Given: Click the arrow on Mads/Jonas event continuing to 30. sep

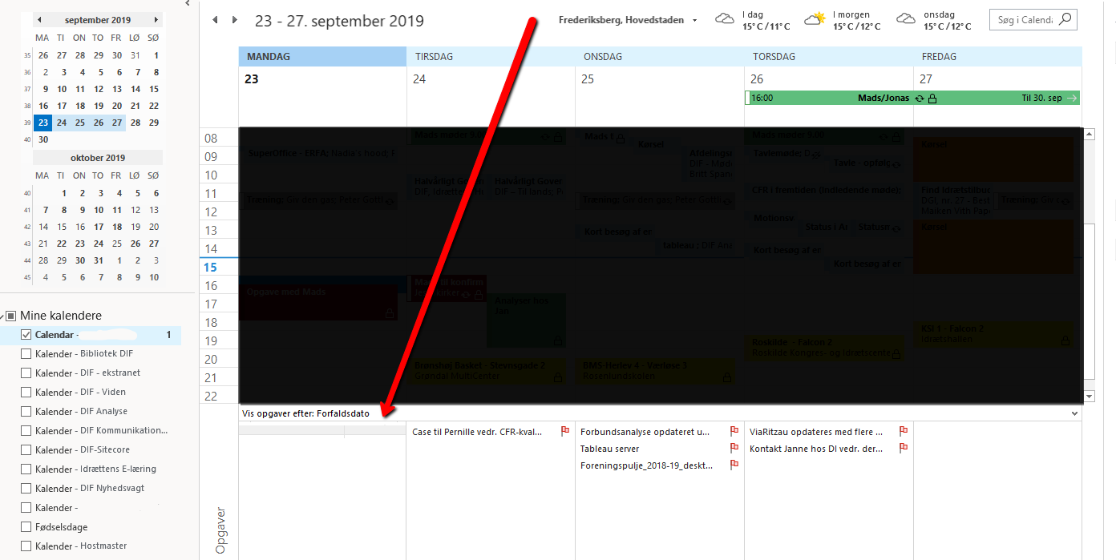Looking at the screenshot, I should (1072, 98).
